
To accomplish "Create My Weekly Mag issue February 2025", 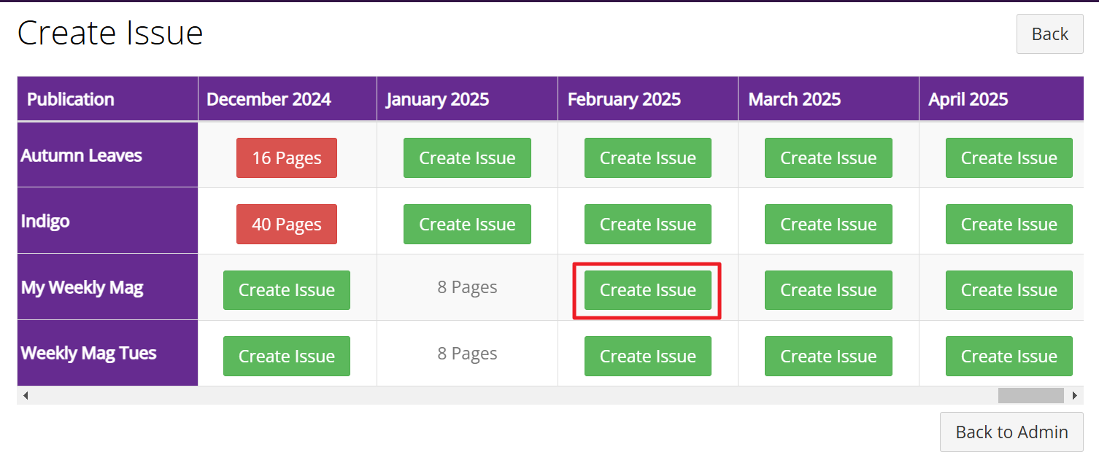I will tap(648, 290).
